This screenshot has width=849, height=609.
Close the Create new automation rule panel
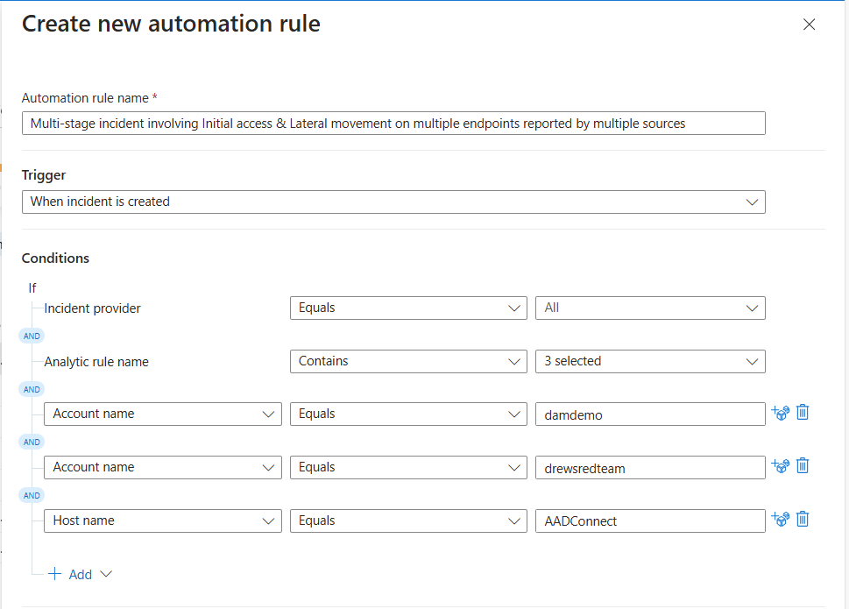click(809, 25)
